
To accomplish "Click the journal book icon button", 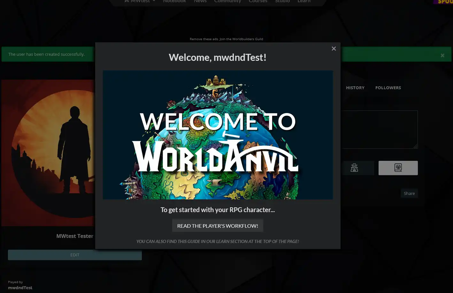I will coord(398,168).
